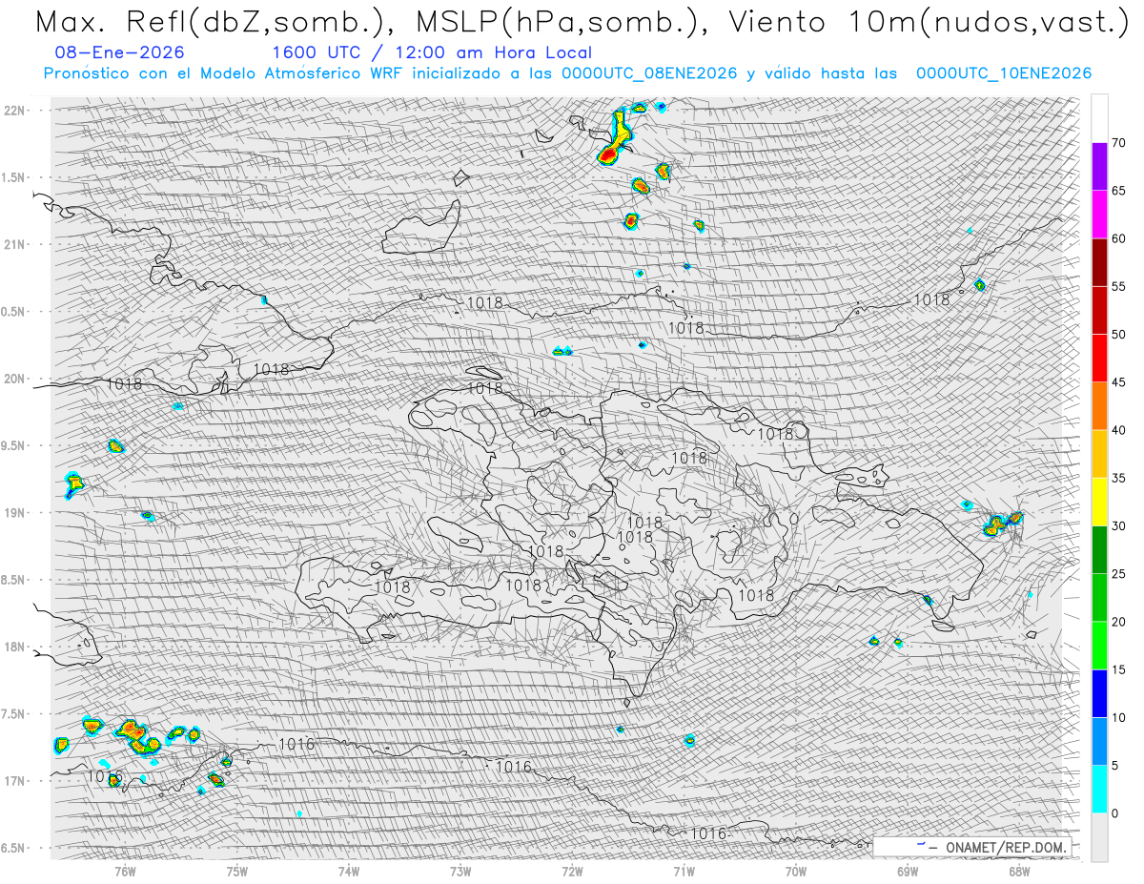Click the dark blue 10–15 dBZ colorbar segment
The height and width of the screenshot is (884, 1144).
point(1099,693)
